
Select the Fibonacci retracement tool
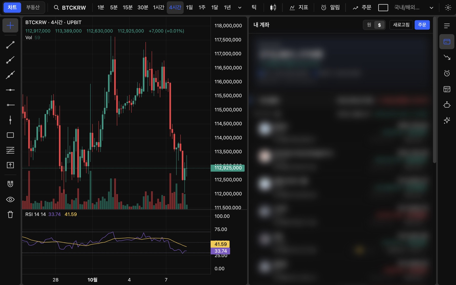tap(10, 150)
